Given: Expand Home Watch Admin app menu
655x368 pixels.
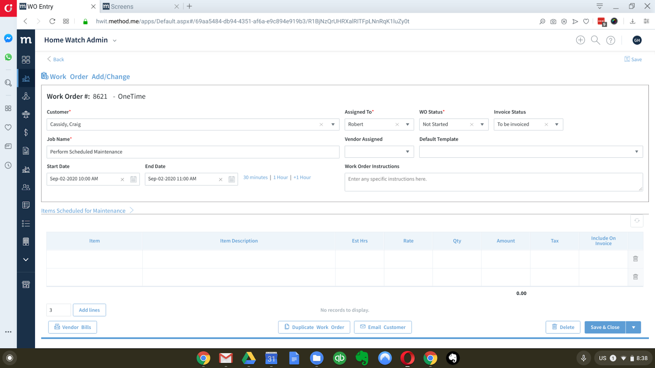Looking at the screenshot, I should [115, 40].
